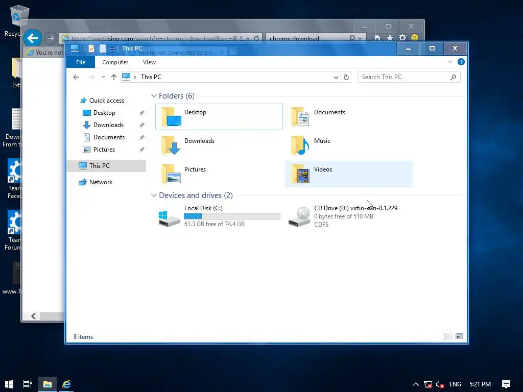
Task: Click Internet Explorer taskbar icon
Action: tap(66, 384)
